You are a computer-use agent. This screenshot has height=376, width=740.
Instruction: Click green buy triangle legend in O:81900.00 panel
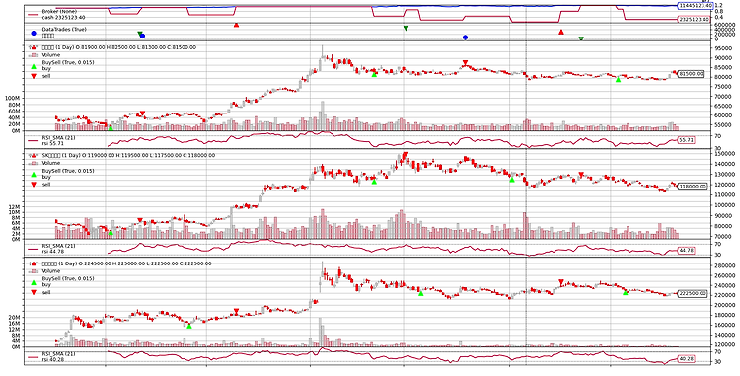(33, 67)
